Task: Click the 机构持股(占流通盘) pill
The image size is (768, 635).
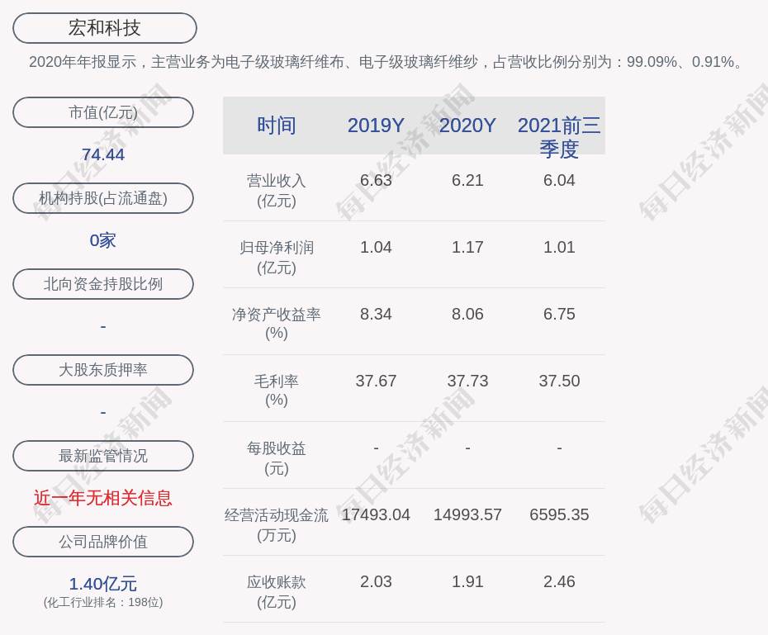Action: tap(103, 198)
